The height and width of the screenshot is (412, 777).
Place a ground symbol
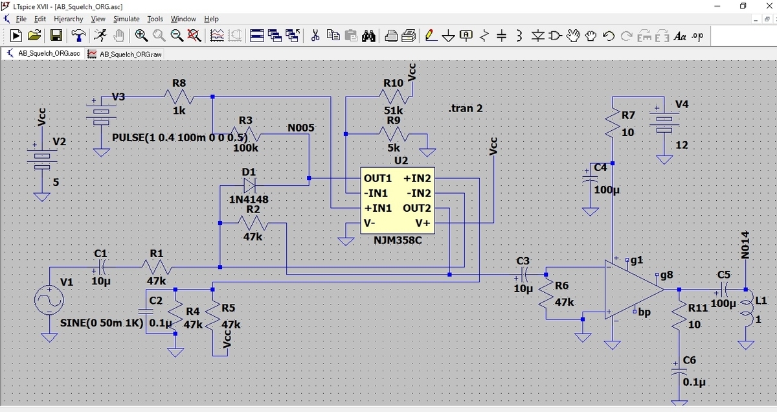[449, 36]
